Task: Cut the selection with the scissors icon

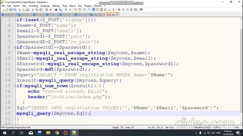Action: [33, 9]
